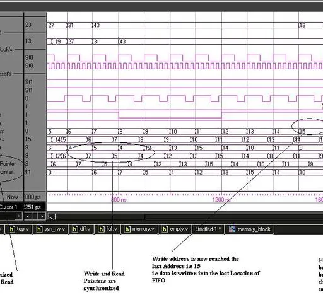Click the ful.v file type icon
The width and height of the screenshot is (323, 307).
(x=102, y=229)
